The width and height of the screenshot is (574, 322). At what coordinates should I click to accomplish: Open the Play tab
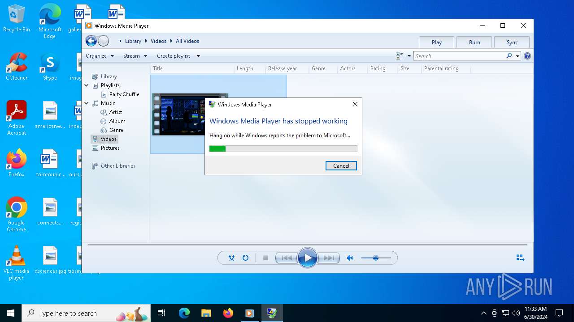437,42
